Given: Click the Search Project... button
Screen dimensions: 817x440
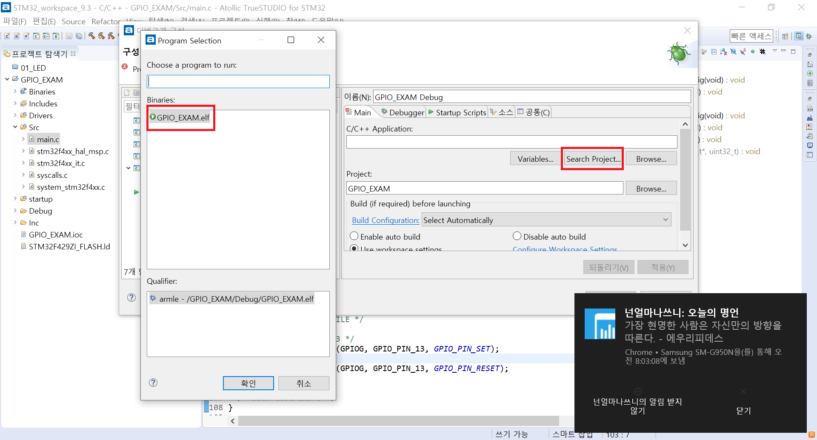Looking at the screenshot, I should tap(593, 159).
